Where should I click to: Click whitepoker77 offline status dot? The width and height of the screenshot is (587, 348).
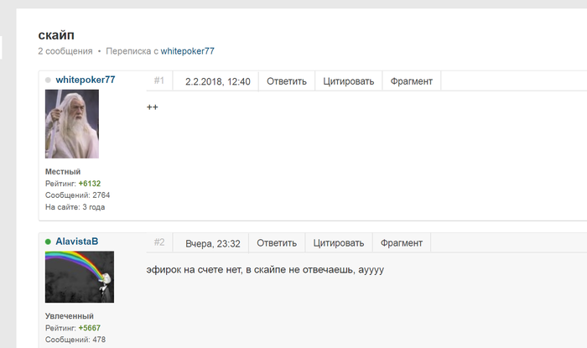pos(48,80)
